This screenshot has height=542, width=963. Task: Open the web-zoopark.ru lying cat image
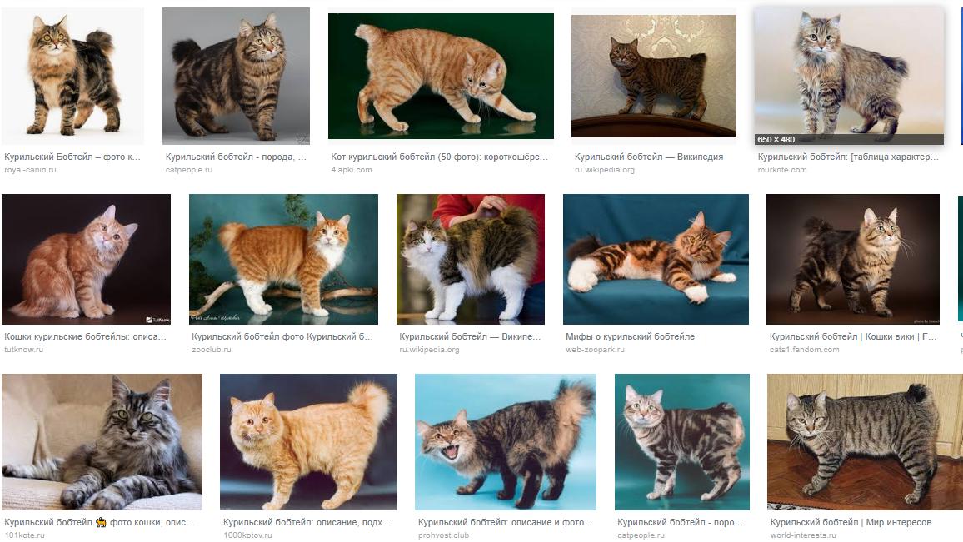[x=656, y=259]
